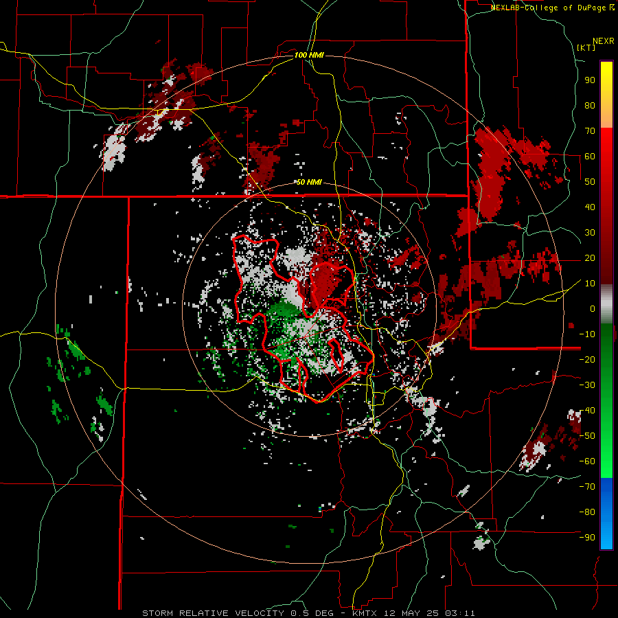
Task: Click the 20 value on the velocity scale
Action: pos(590,258)
